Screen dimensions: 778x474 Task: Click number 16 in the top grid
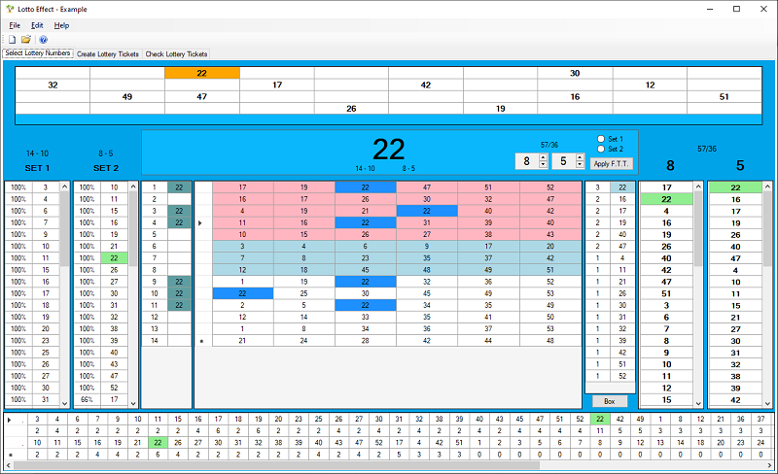pos(575,97)
